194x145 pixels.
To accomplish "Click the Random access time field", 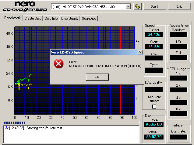I will [178, 35].
